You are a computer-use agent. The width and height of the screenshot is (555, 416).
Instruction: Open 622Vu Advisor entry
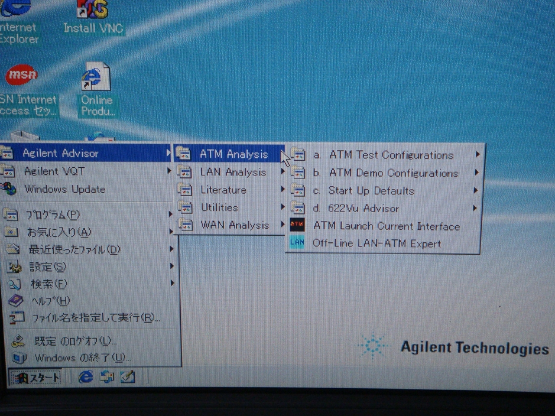coord(384,209)
